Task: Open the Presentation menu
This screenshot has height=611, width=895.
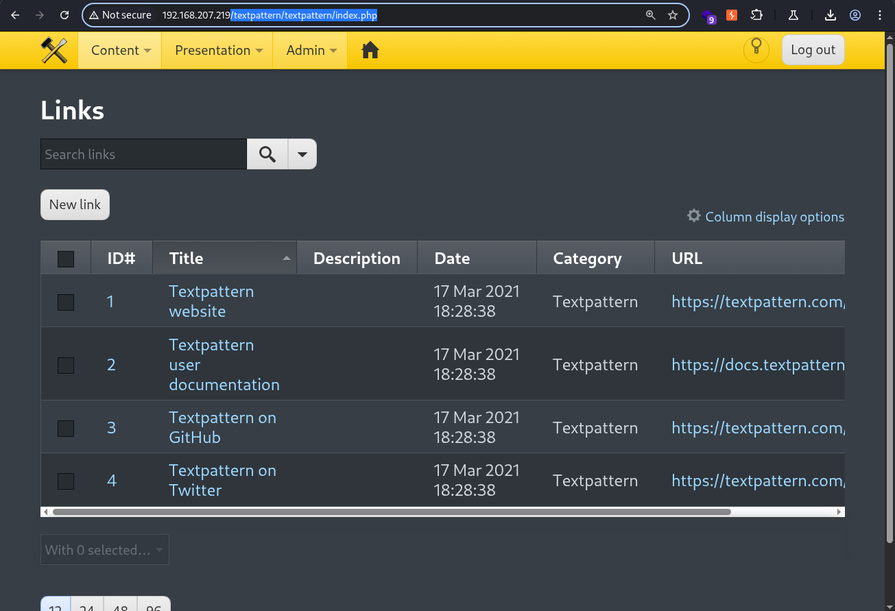Action: click(218, 50)
